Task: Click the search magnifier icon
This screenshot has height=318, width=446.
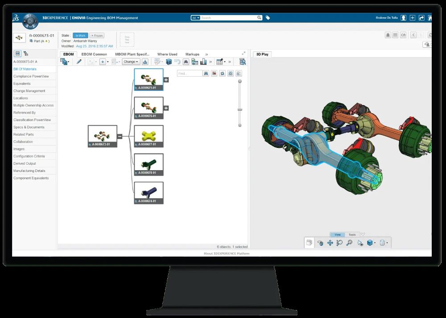Action: click(259, 18)
